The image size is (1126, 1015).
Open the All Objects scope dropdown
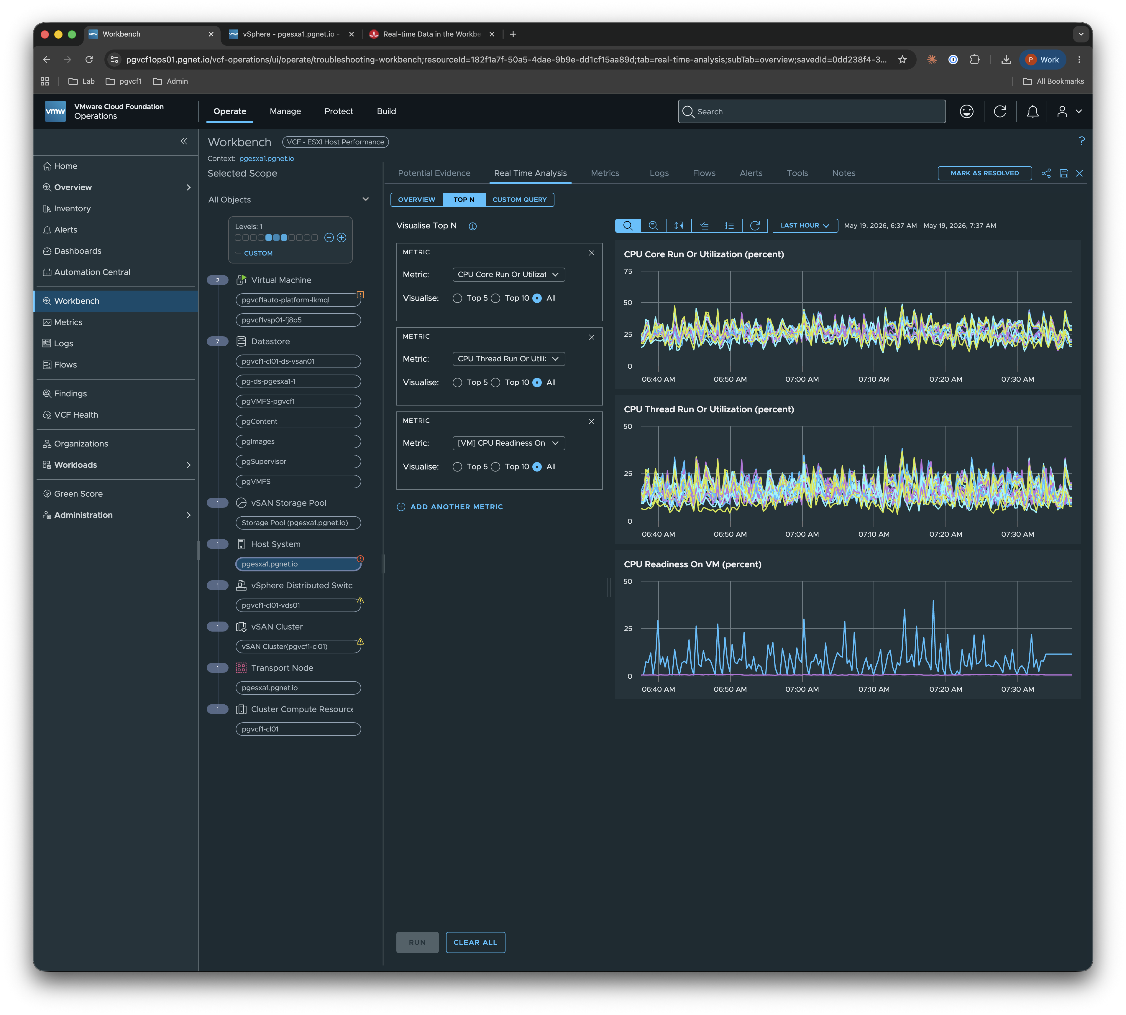(288, 200)
